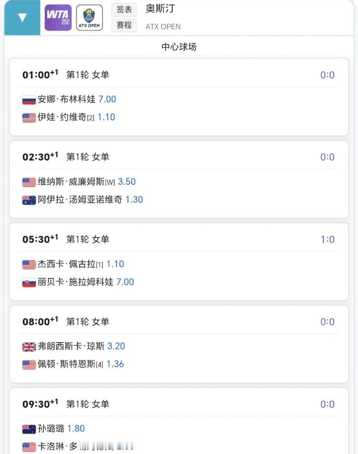Click New Zealand flag beside 孙璐璐
Screen dimensions: 358x454
[x=29, y=429]
